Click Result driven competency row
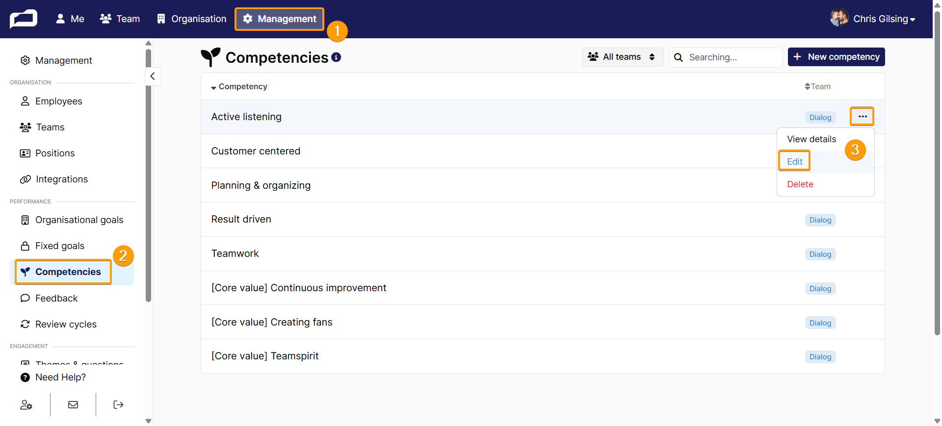Image resolution: width=942 pixels, height=426 pixels. [x=543, y=219]
